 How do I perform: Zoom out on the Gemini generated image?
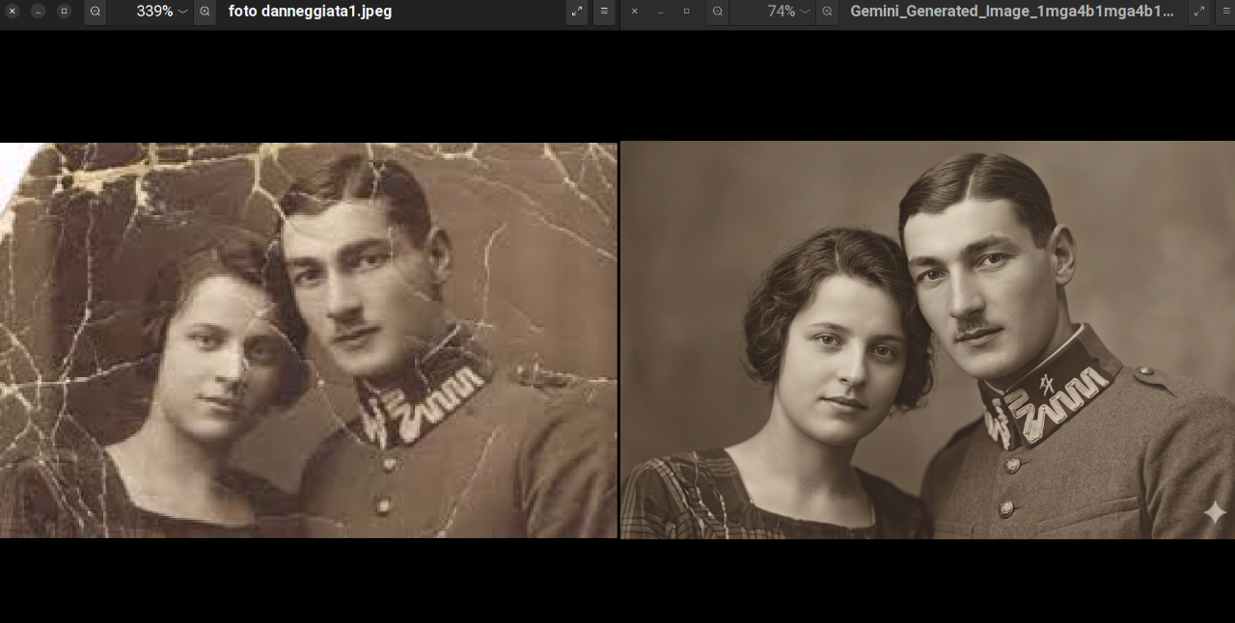tap(718, 12)
